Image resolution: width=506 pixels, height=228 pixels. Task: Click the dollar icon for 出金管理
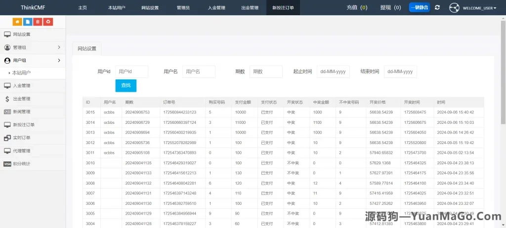7,99
